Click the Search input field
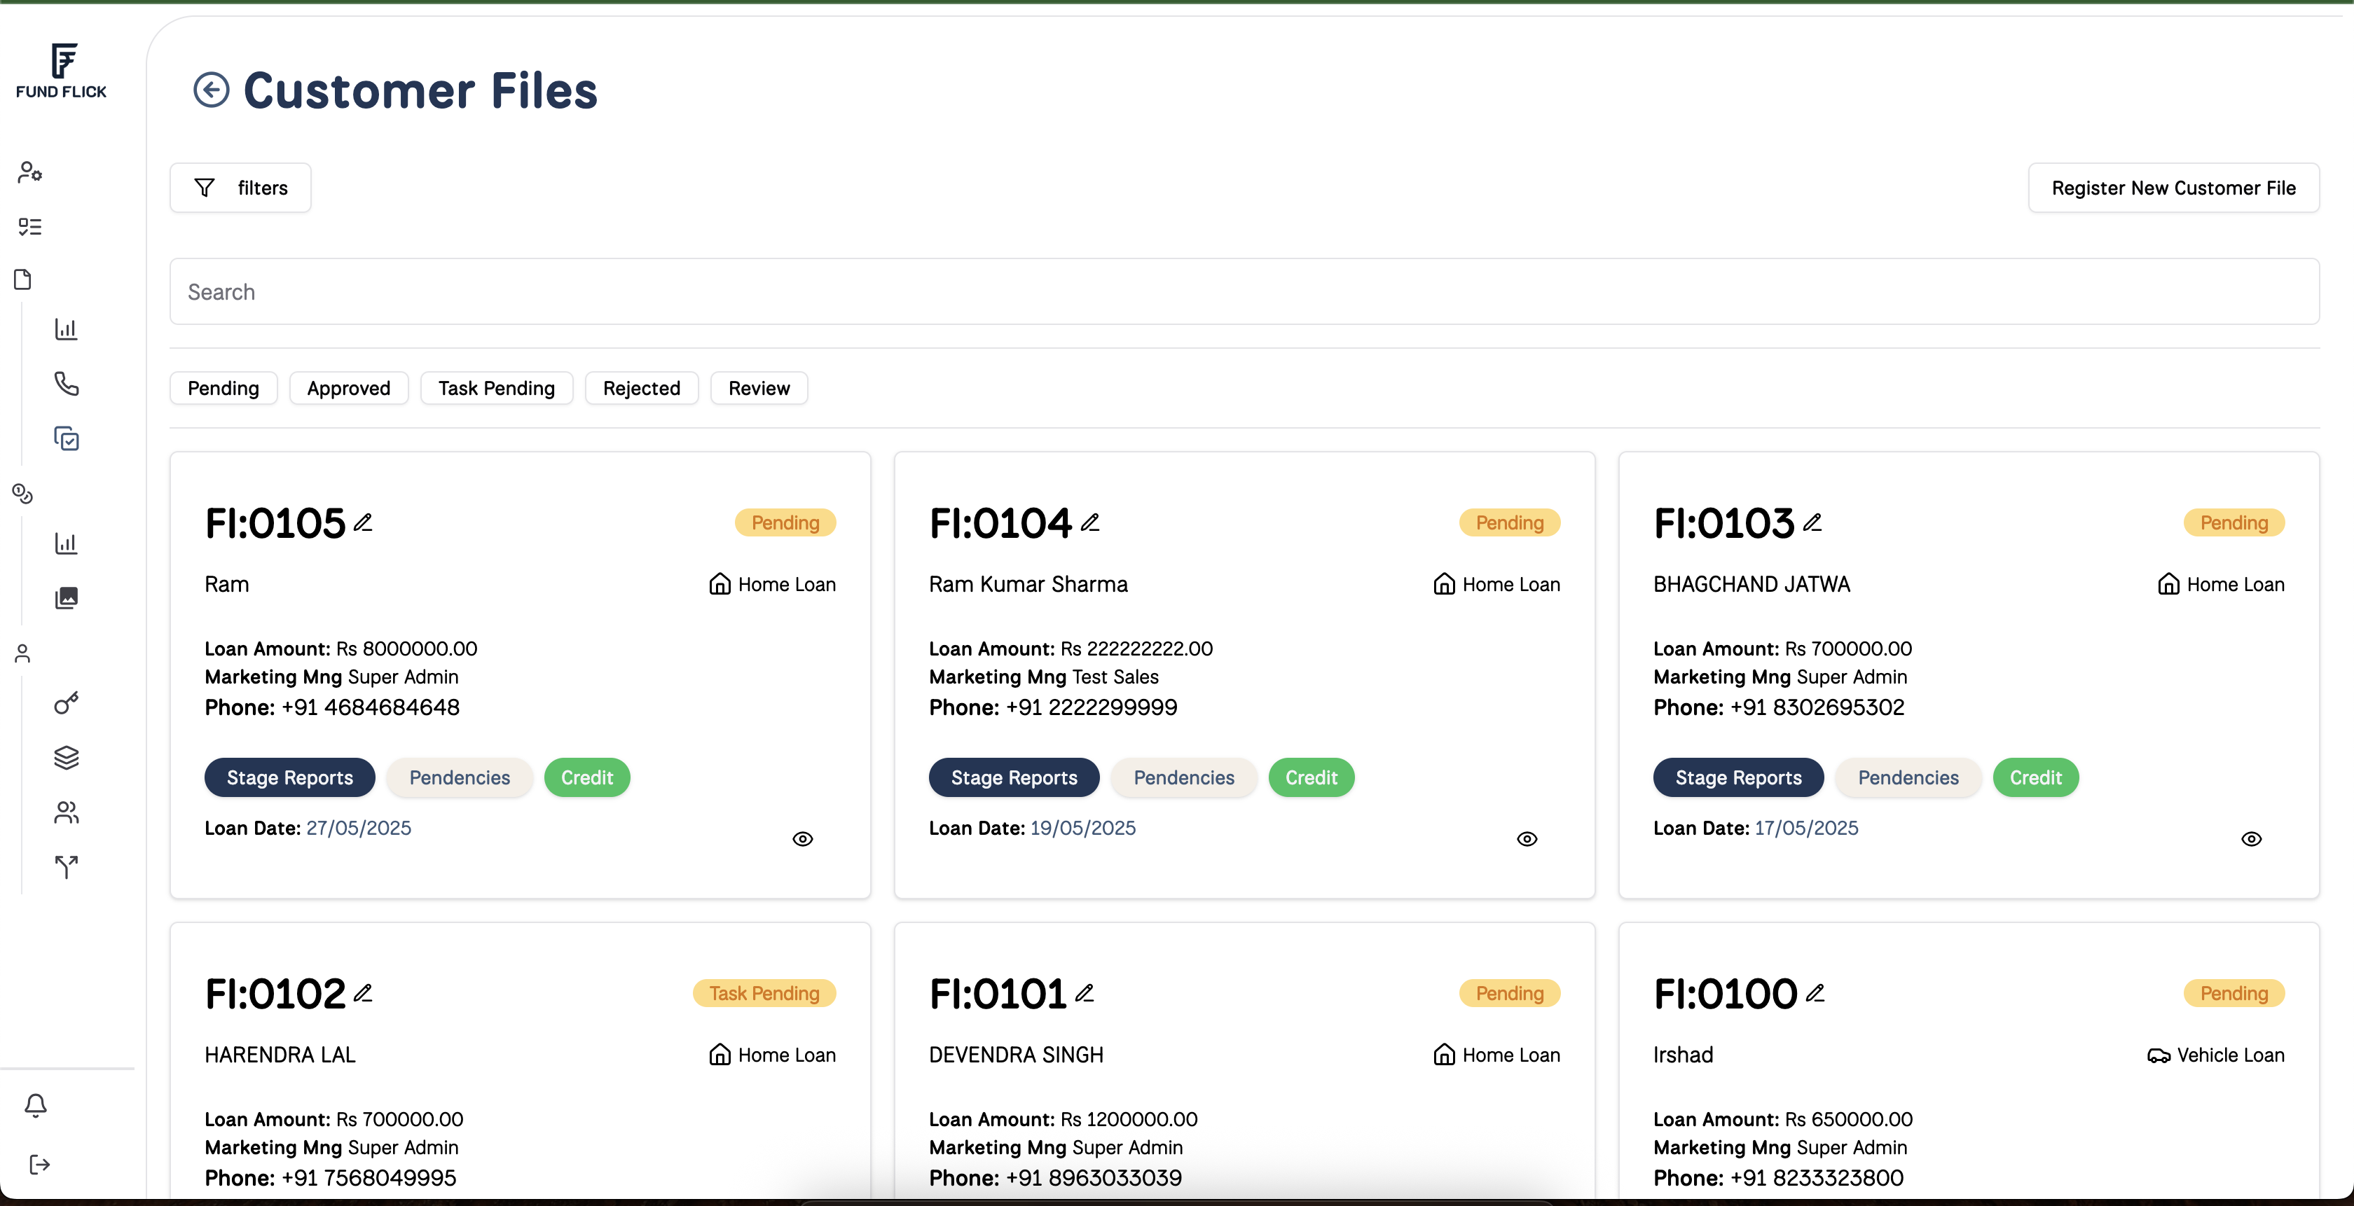Screen dimensions: 2354x1206 click(x=1245, y=291)
